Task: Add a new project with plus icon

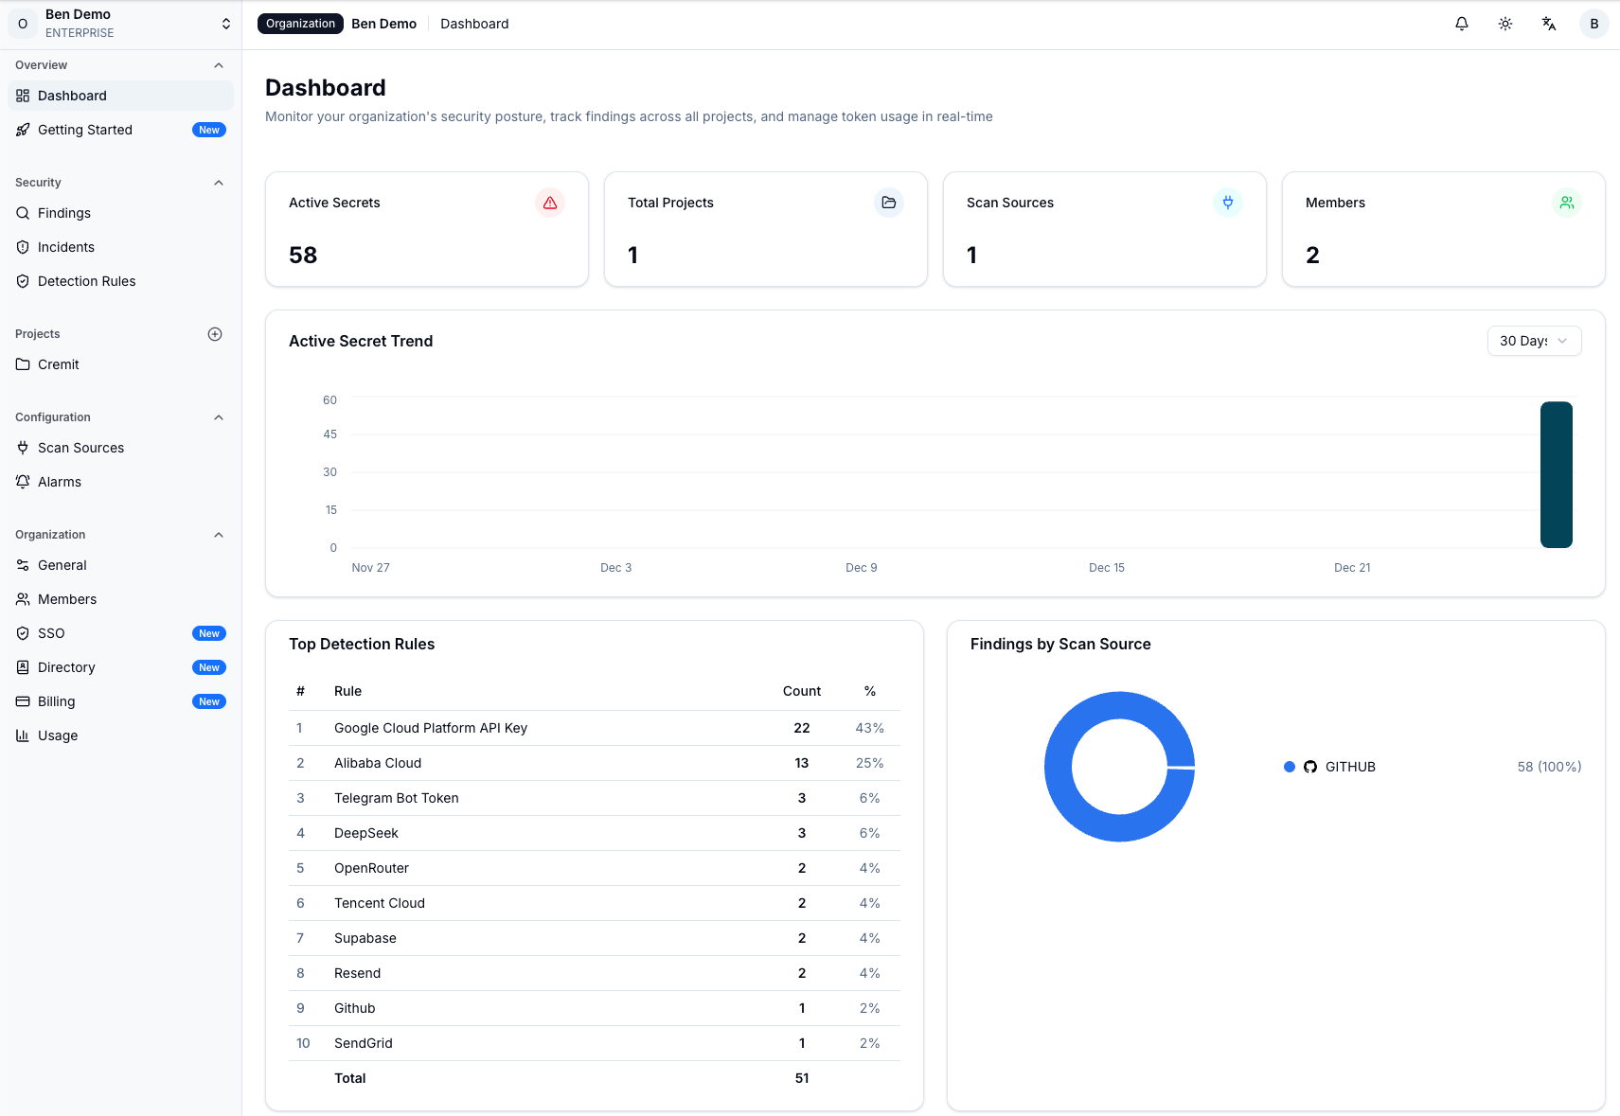Action: 215,334
